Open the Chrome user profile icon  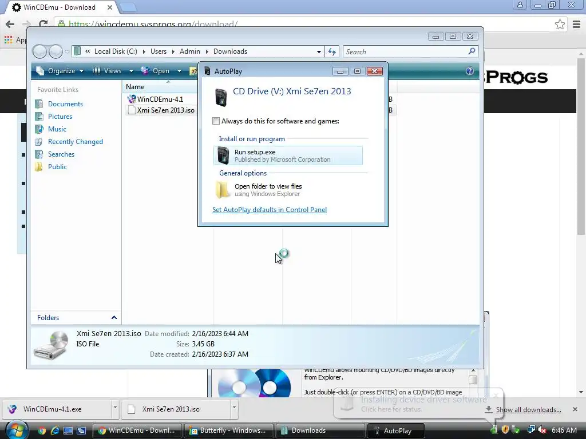(520, 5)
